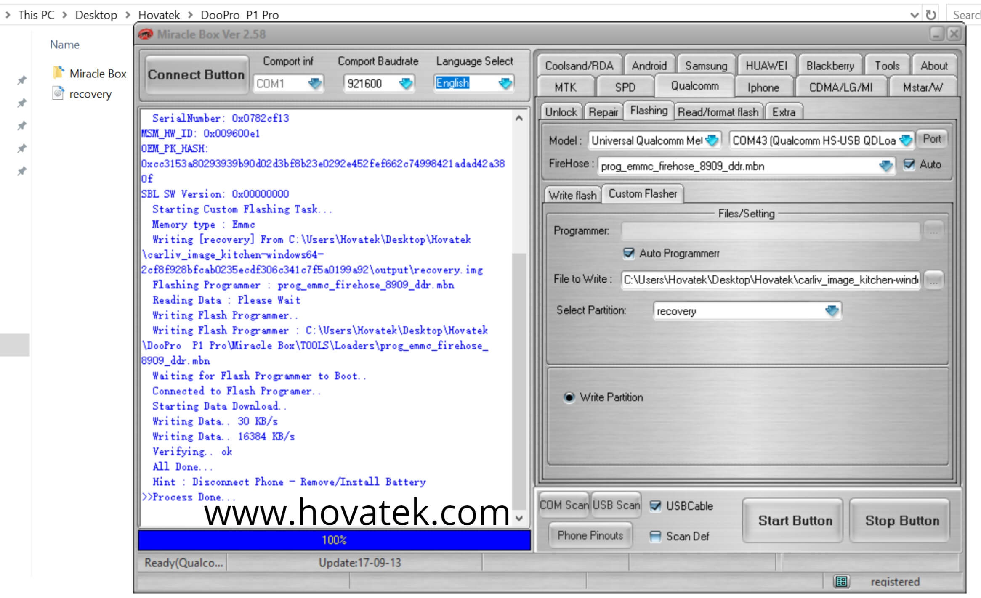Screen dimensions: 981x598
Task: Browse for File to Write button
Action: point(933,280)
